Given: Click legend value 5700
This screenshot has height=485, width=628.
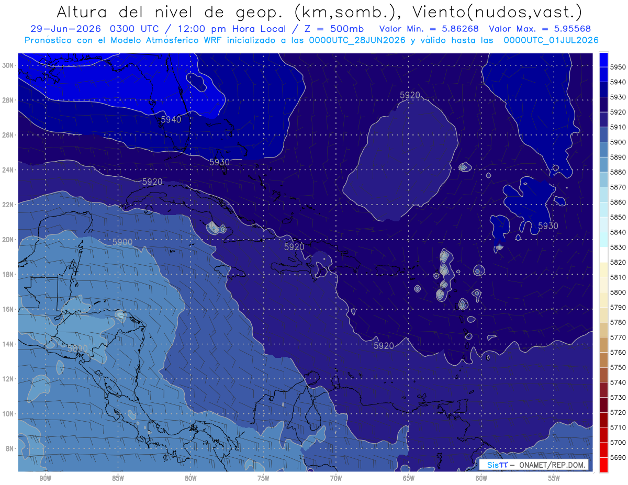Looking at the screenshot, I should 618,443.
